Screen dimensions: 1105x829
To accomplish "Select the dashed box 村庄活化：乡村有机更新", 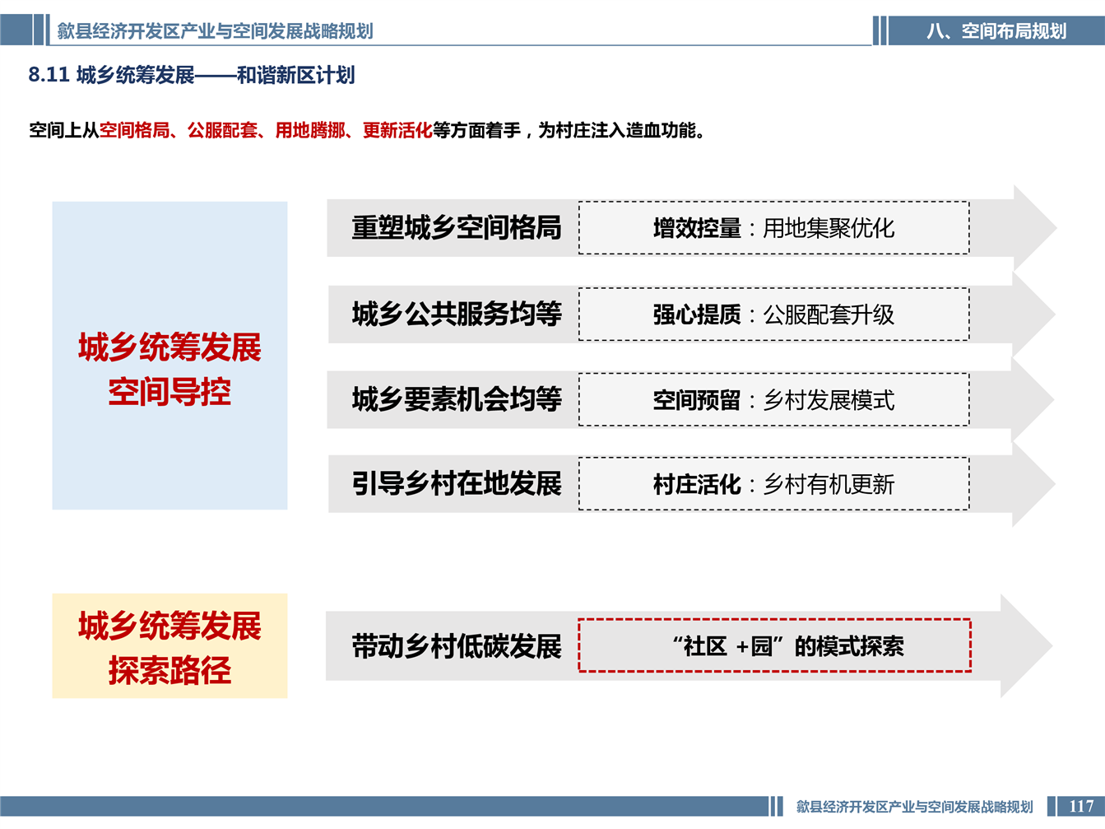I will 774,484.
